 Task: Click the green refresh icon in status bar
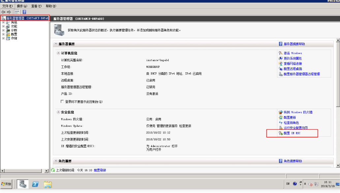tap(53, 170)
